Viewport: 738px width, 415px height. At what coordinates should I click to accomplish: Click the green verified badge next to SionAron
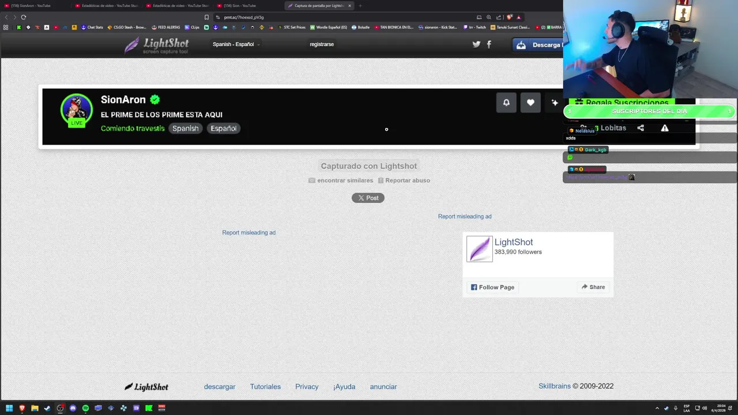point(155,100)
